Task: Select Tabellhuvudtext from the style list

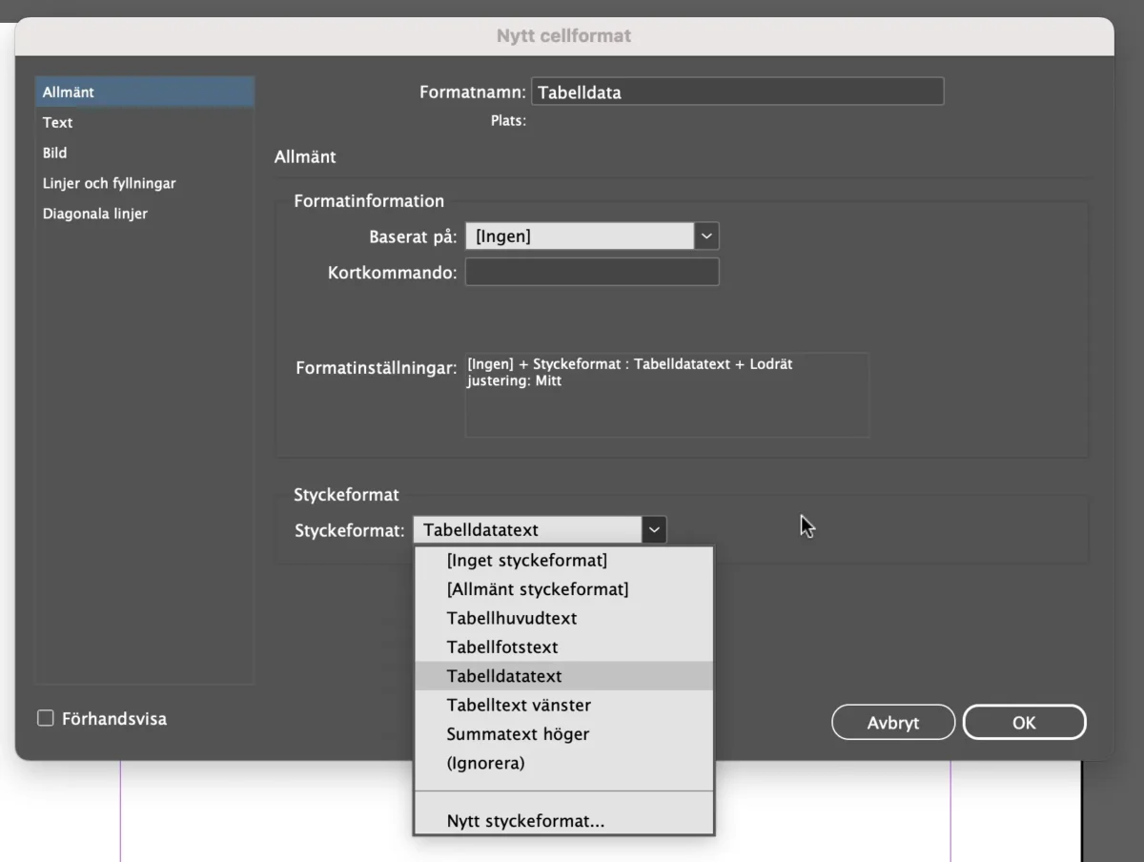Action: pyautogui.click(x=514, y=618)
